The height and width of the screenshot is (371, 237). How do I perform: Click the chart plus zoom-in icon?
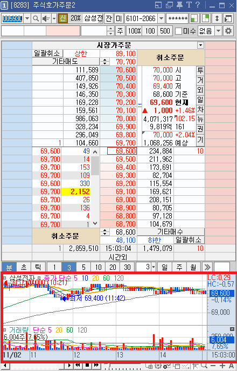[222, 366]
